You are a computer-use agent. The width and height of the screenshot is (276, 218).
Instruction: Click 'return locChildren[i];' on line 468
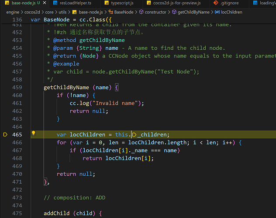pos(118,158)
